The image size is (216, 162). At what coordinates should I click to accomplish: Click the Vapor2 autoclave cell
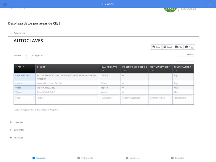pyautogui.click(x=110, y=92)
